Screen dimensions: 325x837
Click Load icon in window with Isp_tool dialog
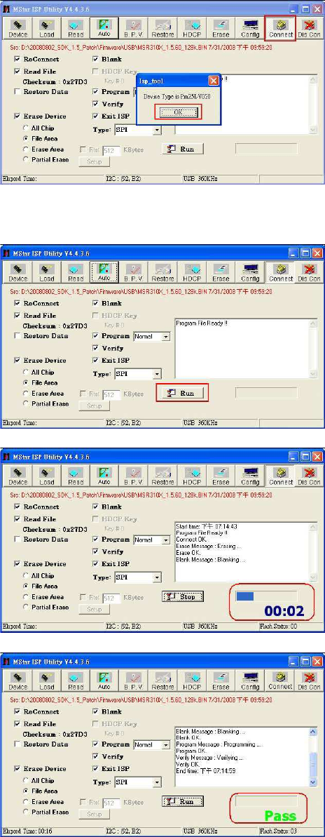tap(47, 29)
